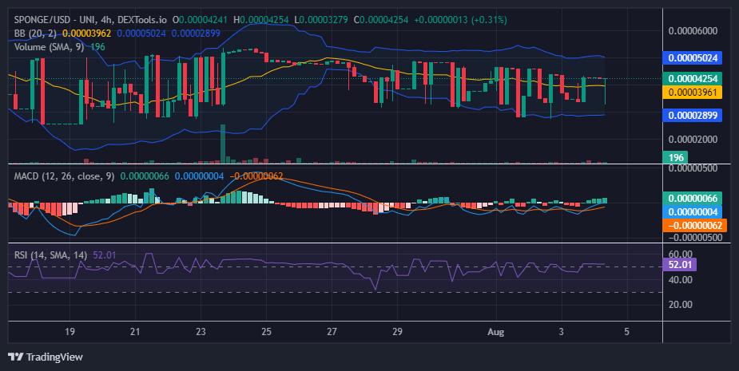Click the SPONGE/USD symbol title
Image resolution: width=739 pixels, height=371 pixels.
90,20
